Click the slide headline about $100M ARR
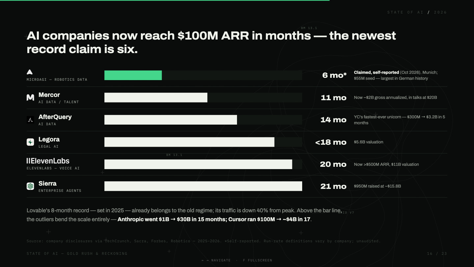The width and height of the screenshot is (474, 267). [211, 42]
